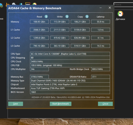133x125 pixels.
Task: Click the CPU Type field
Action: [70, 54]
